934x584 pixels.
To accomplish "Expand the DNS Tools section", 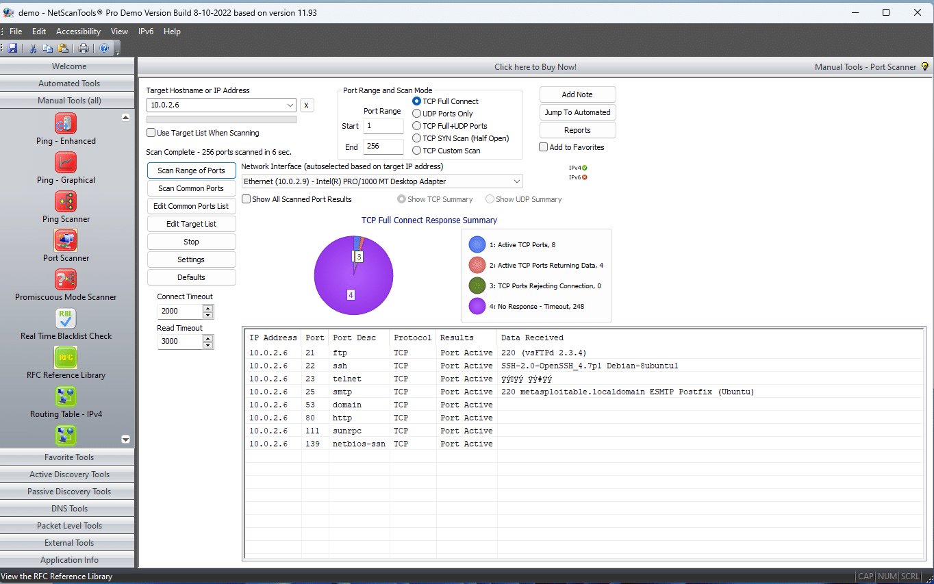I will (68, 509).
